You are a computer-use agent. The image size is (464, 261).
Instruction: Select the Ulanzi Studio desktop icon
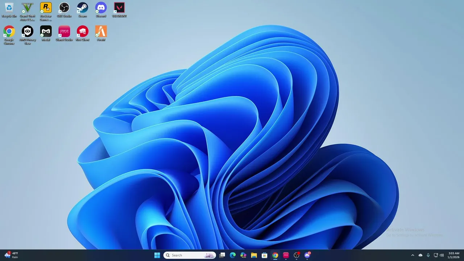pos(64,34)
